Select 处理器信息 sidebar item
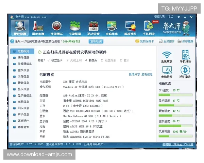The width and height of the screenshot is (204, 163). tap(22, 64)
